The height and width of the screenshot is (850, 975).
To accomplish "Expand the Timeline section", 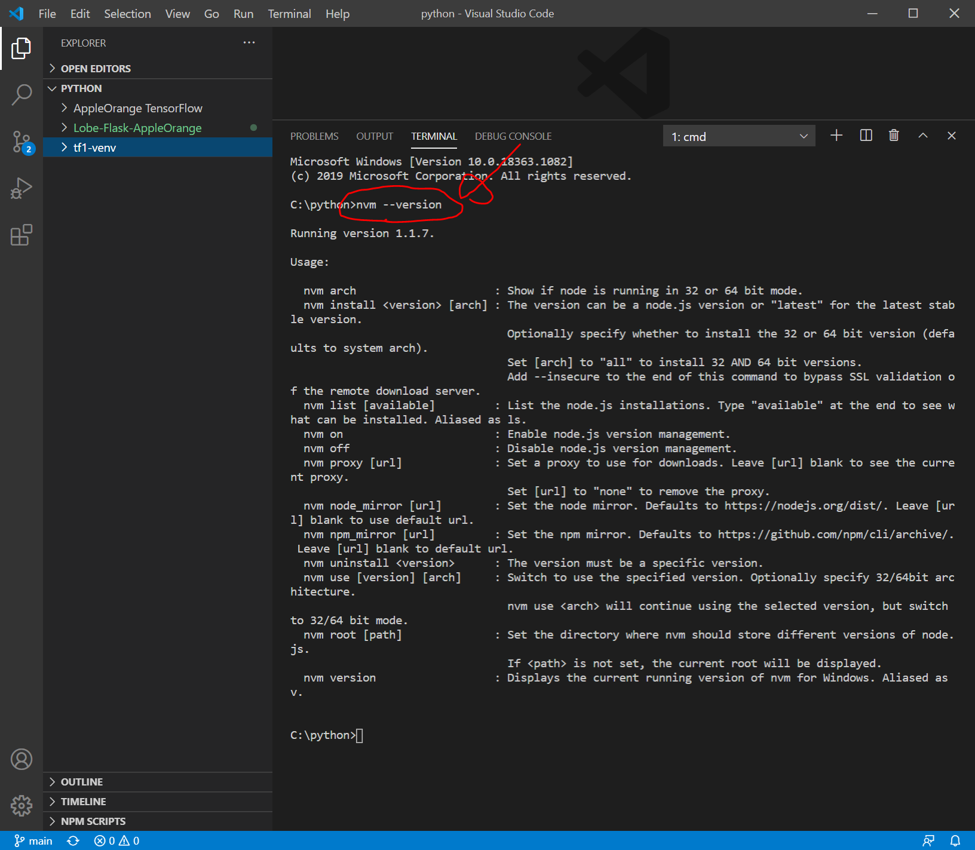I will [158, 802].
